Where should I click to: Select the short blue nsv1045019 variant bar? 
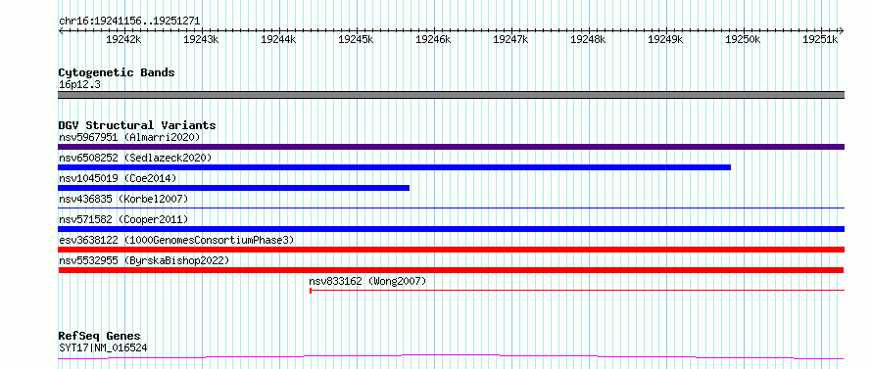click(233, 188)
